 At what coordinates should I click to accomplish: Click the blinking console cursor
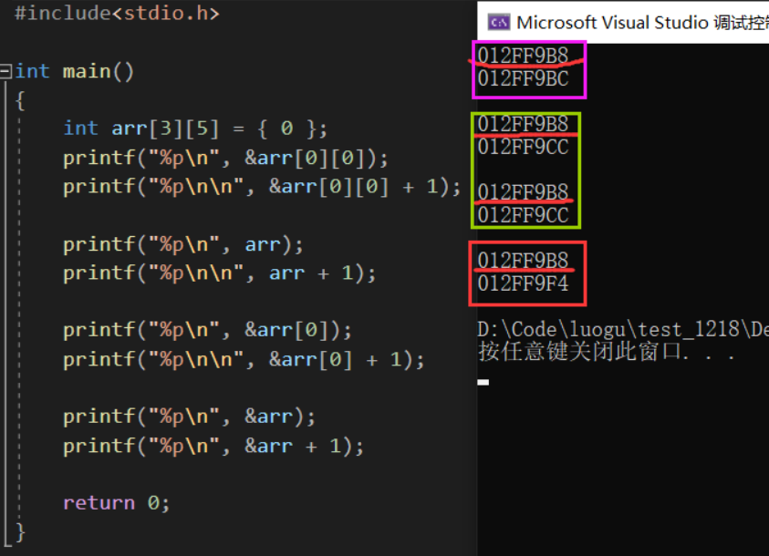point(483,382)
